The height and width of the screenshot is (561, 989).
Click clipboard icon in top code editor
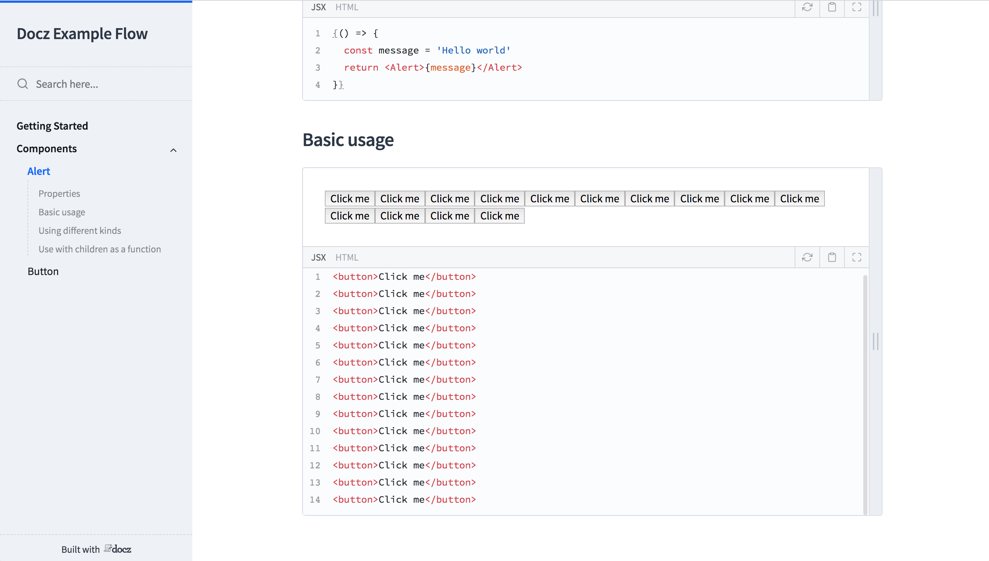[832, 7]
